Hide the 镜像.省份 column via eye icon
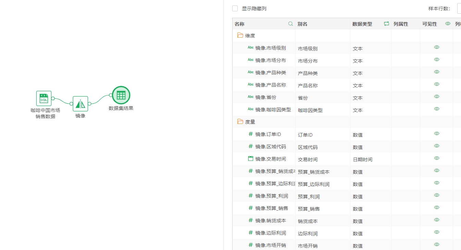This screenshot has height=250, width=461. [437, 97]
